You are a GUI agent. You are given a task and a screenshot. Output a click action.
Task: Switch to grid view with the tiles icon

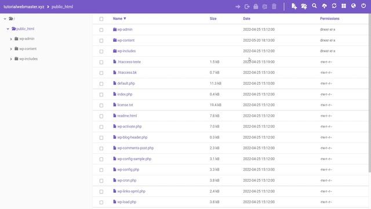(344, 6)
